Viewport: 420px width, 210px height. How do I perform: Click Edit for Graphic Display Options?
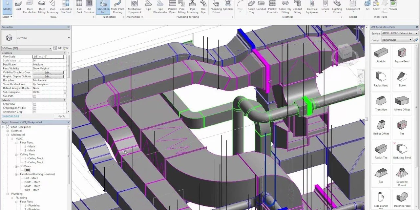(48, 76)
